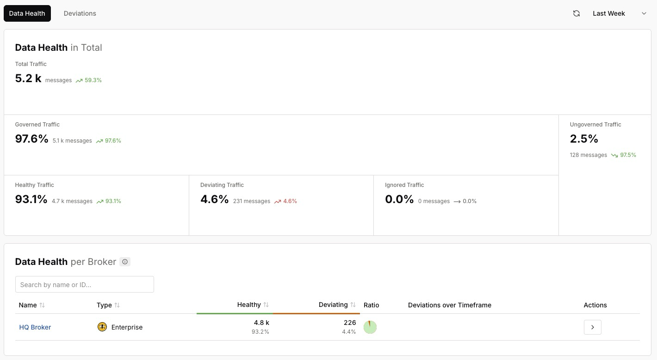Open HQ Broker details via action arrow button

coord(593,327)
